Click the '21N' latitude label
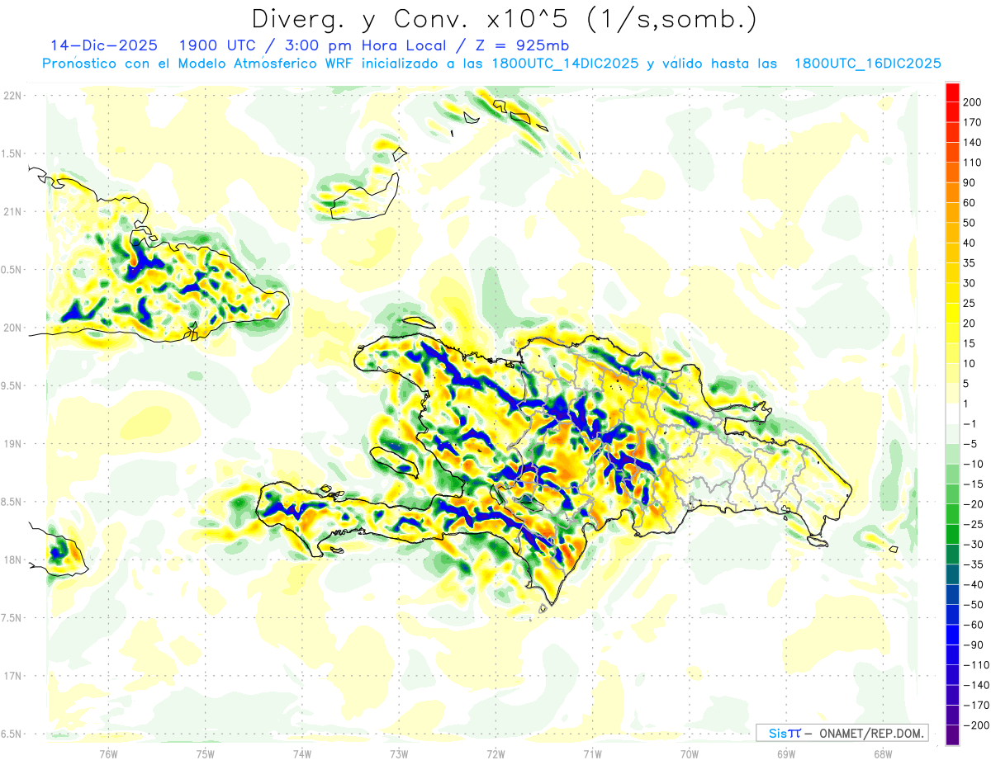This screenshot has height=765, width=991. coord(14,211)
